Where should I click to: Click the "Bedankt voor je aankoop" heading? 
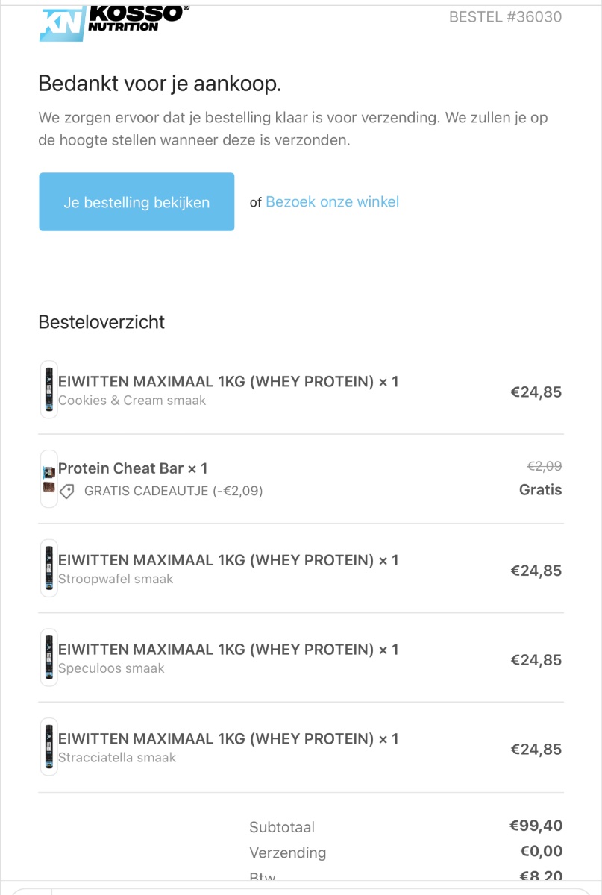(160, 84)
